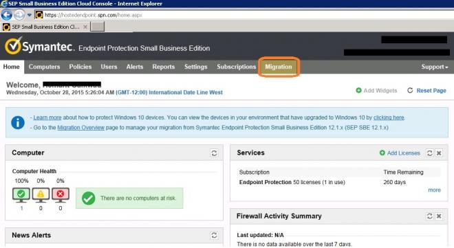The width and height of the screenshot is (454, 248).
Task: Click 'There are no computers at risk' text
Action: click(138, 199)
